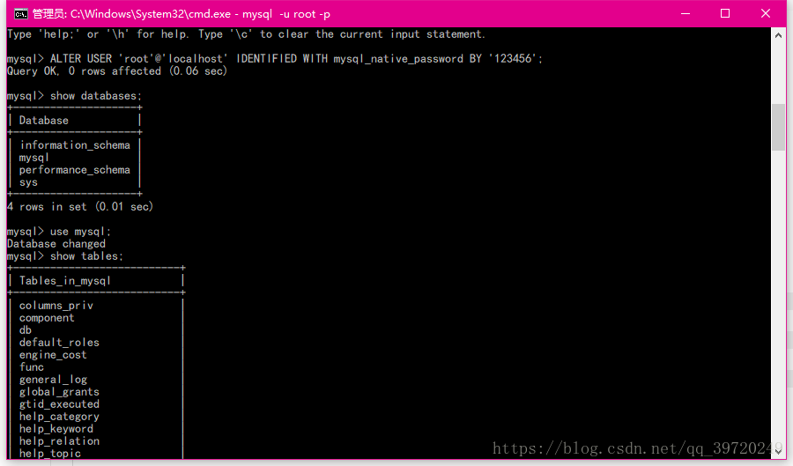Click the 'mysql' database row
793x466 pixels.
click(x=33, y=158)
